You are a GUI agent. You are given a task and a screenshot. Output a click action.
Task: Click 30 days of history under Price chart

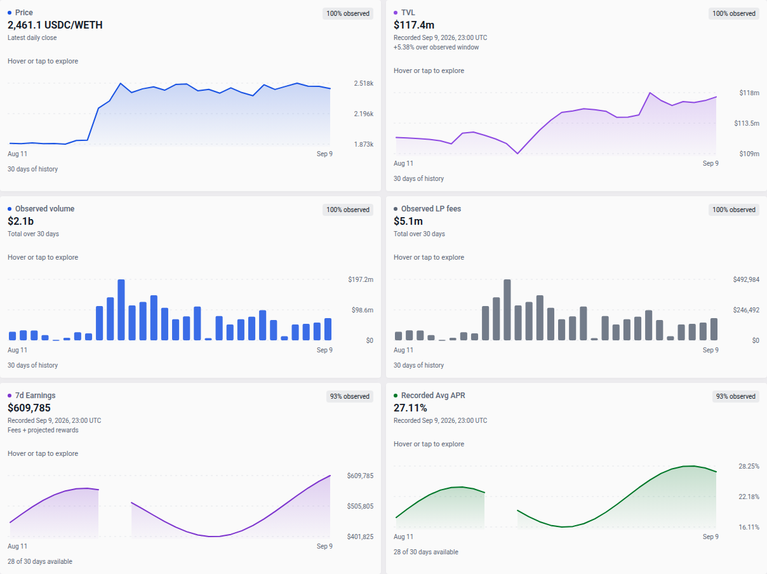pos(33,169)
